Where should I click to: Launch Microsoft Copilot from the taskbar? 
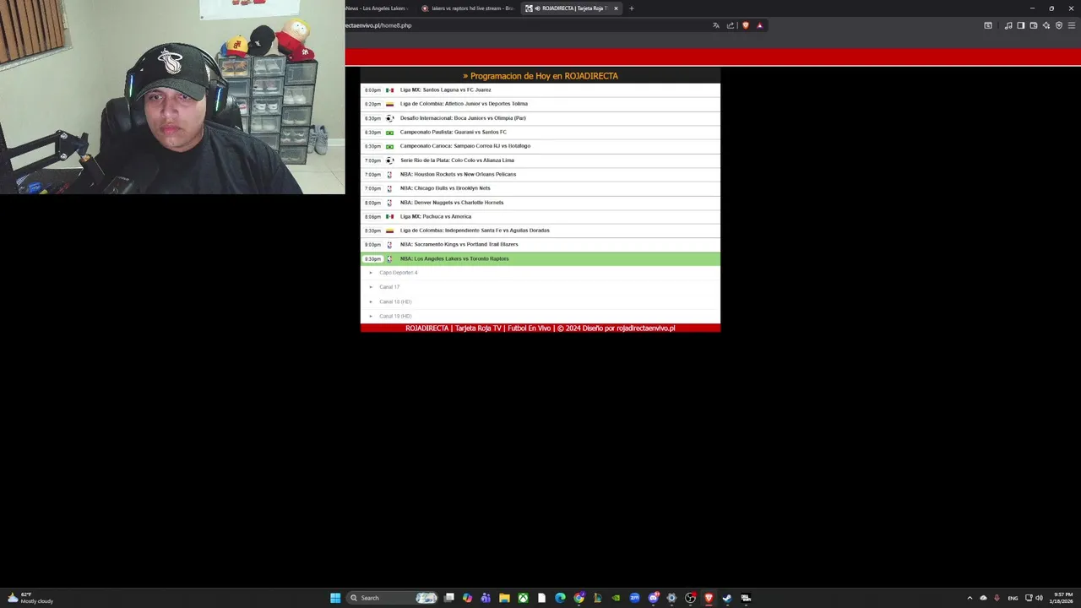tap(468, 598)
